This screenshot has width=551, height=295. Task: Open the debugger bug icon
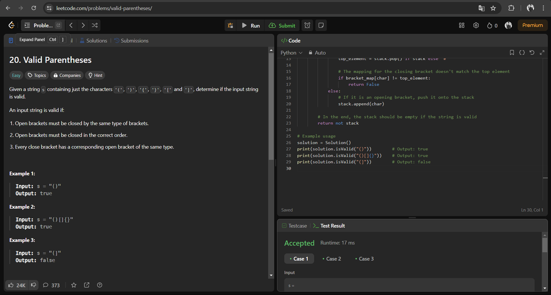(230, 25)
